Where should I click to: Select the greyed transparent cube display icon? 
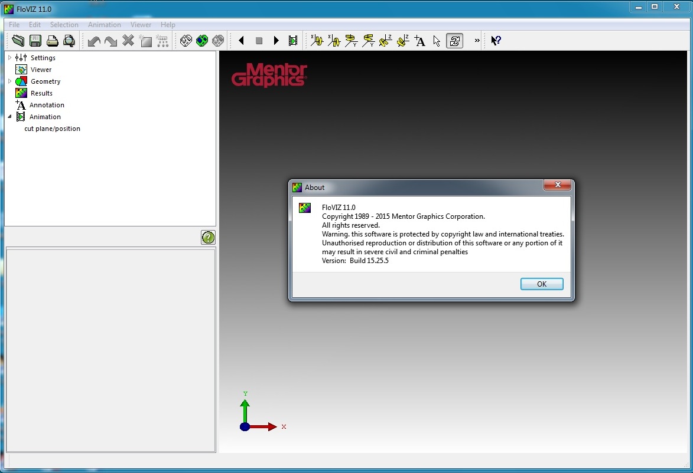(x=218, y=41)
